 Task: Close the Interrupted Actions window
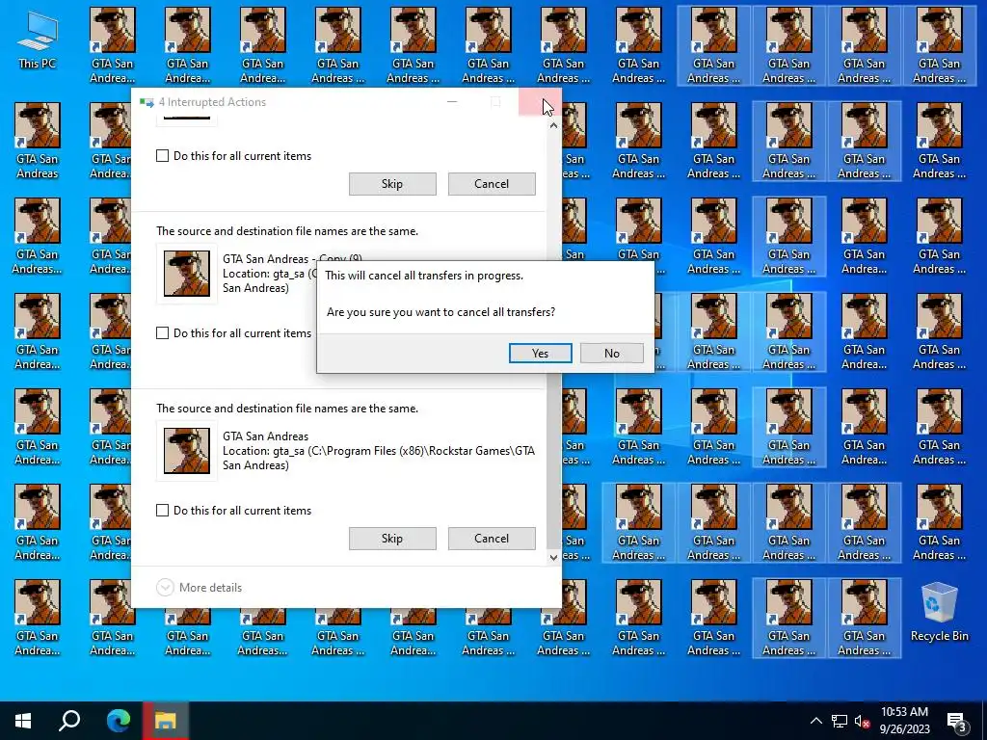(x=540, y=102)
